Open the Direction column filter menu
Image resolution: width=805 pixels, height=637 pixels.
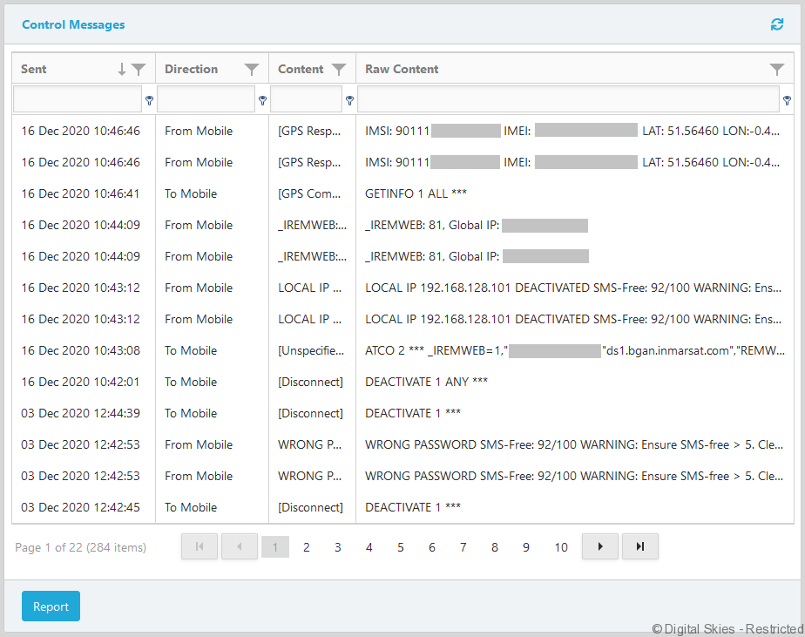coord(252,70)
